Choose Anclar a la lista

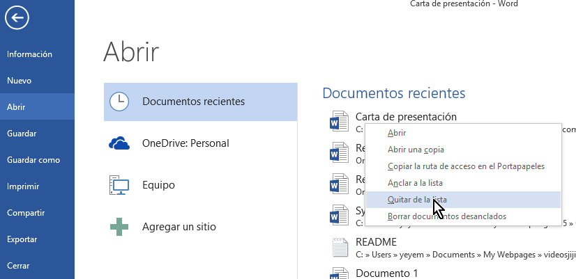coord(464,183)
